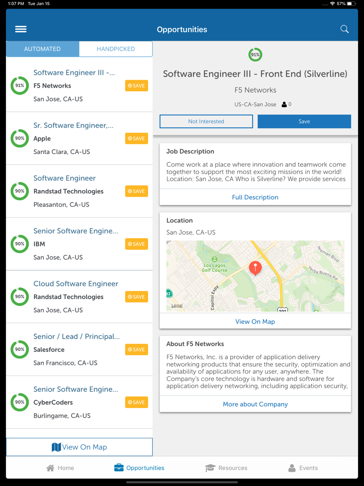Click the About F5 Networks heading
This screenshot has height=486, width=364.
coord(195,344)
